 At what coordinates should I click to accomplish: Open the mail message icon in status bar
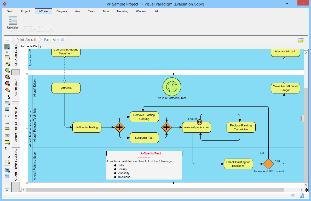(x=293, y=196)
